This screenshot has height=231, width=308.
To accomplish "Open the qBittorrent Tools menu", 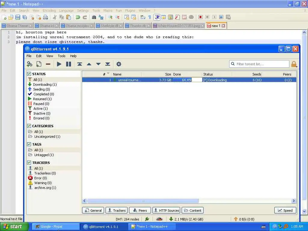I will [61, 56].
